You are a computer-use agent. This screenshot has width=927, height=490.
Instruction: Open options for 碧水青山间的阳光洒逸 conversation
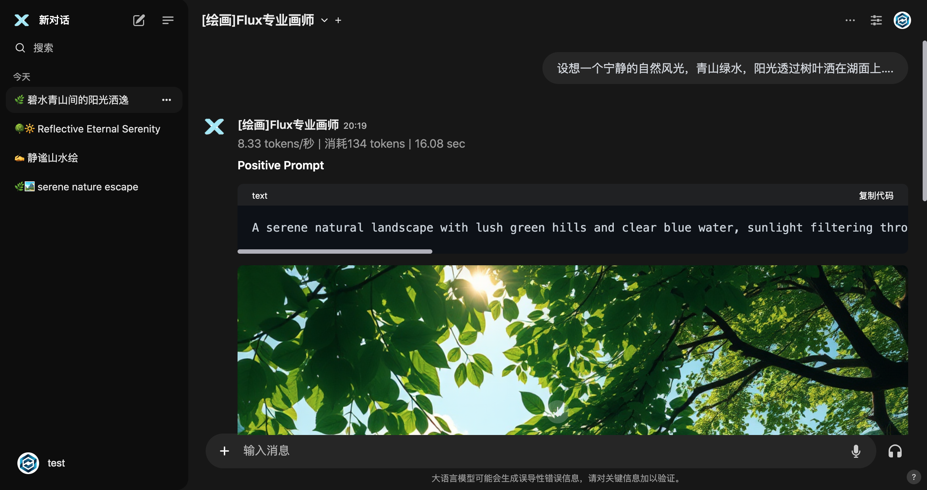pos(167,100)
